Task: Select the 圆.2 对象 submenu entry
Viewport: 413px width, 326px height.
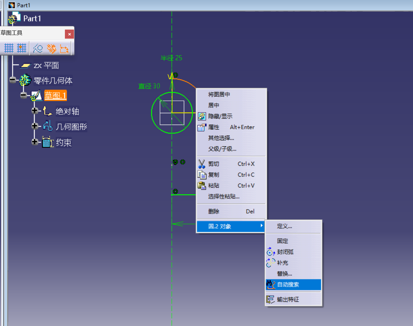Action: (x=231, y=226)
